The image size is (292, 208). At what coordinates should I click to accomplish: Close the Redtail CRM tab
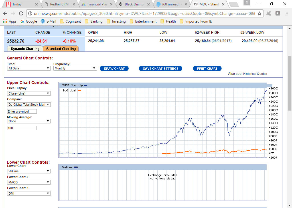[74, 4]
